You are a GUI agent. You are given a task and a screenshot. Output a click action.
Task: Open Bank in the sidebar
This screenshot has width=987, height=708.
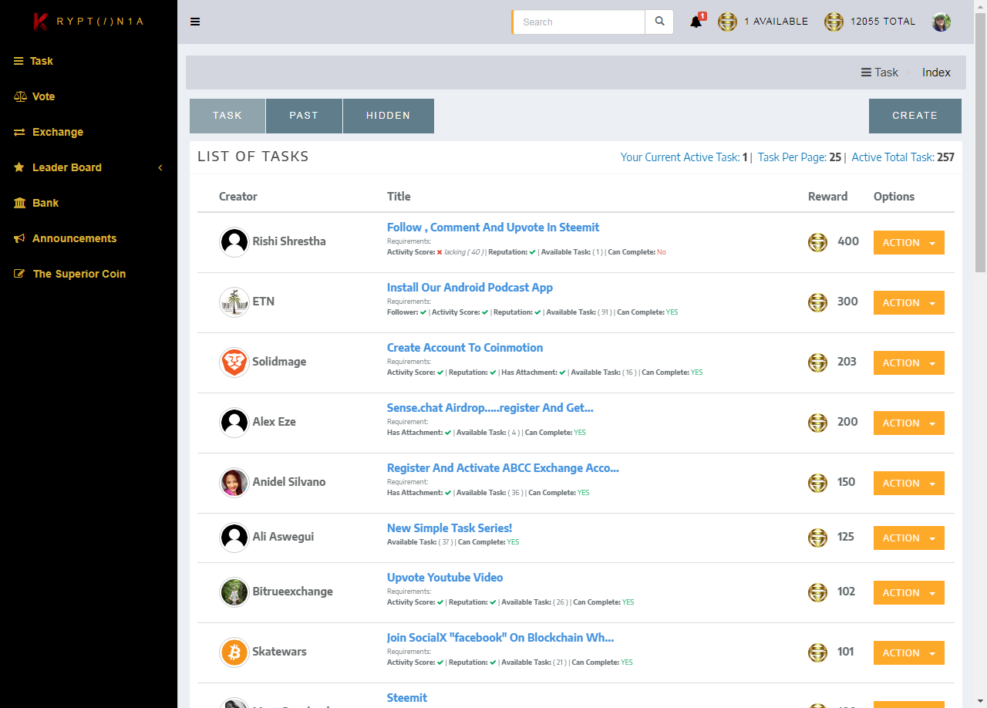(x=45, y=203)
